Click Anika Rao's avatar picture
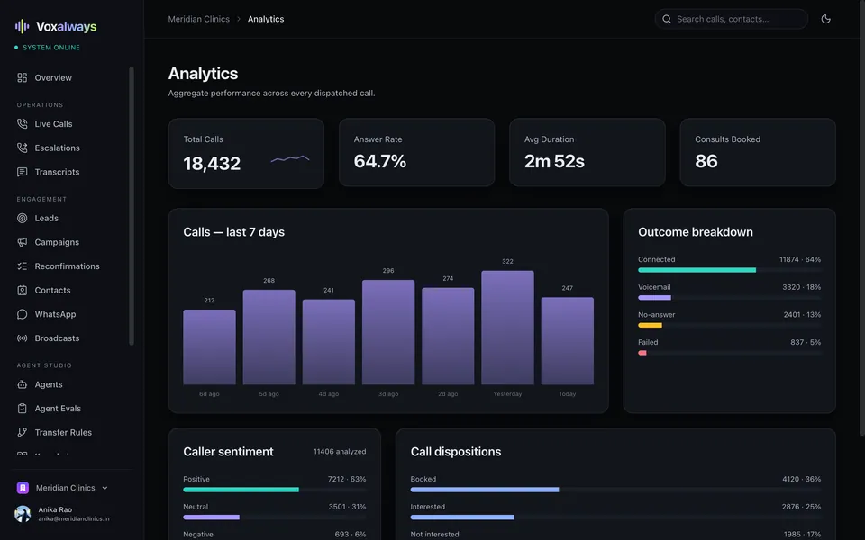The image size is (865, 540). pos(23,514)
